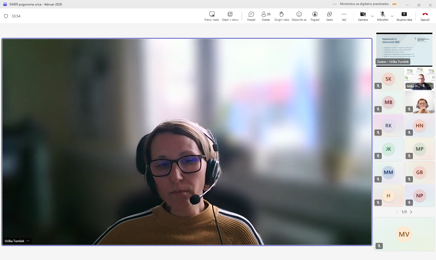This screenshot has height=260, width=436.
Task: Toggle the Kamera on
Action: coord(363,16)
